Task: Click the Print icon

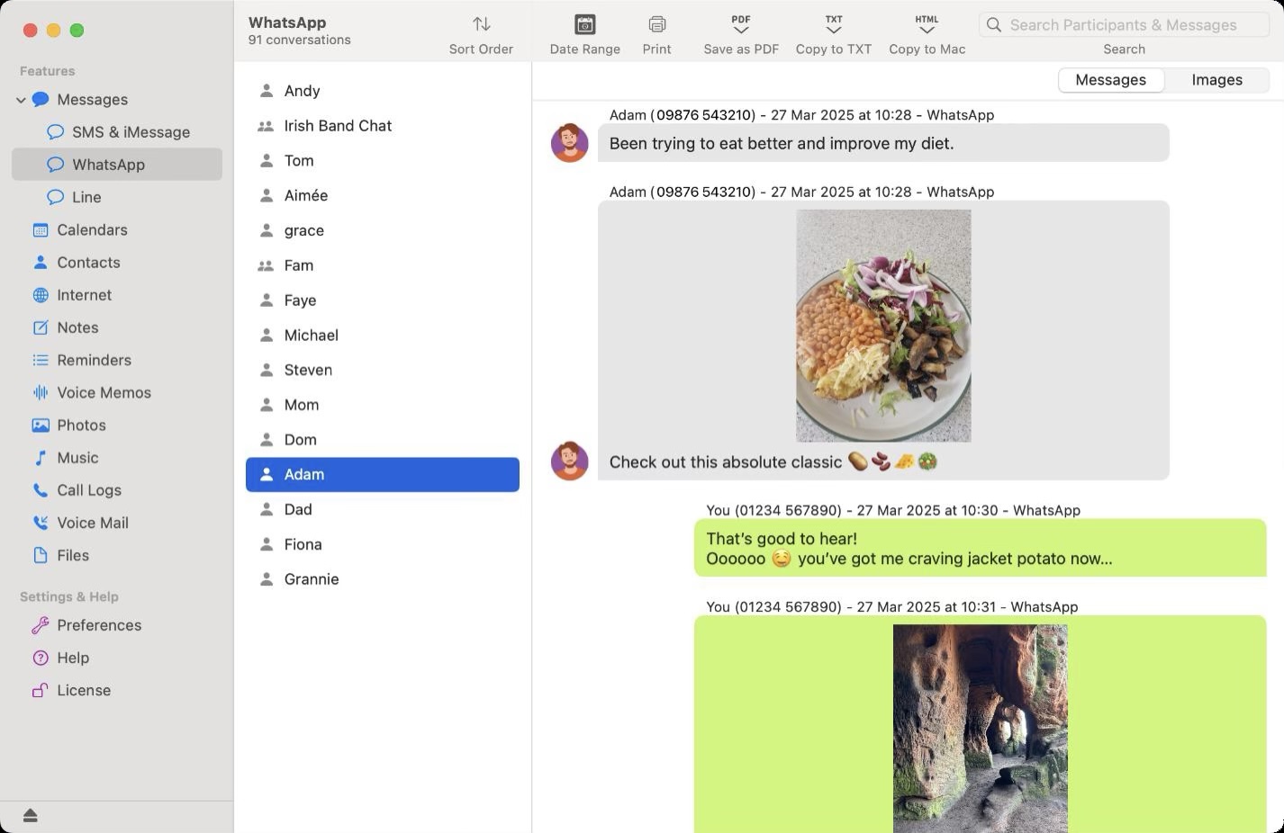Action: tap(656, 25)
